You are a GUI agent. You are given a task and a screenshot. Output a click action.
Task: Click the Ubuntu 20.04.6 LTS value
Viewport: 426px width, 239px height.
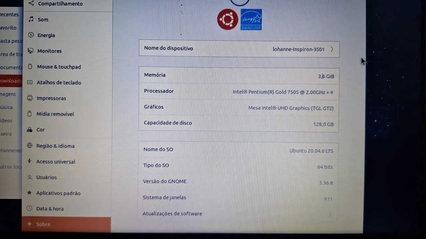coord(311,151)
